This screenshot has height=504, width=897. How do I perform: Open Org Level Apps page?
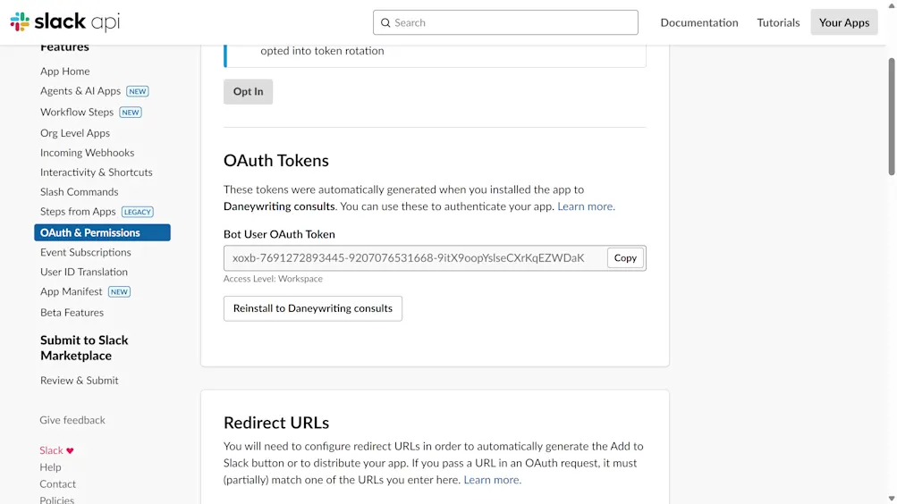75,132
